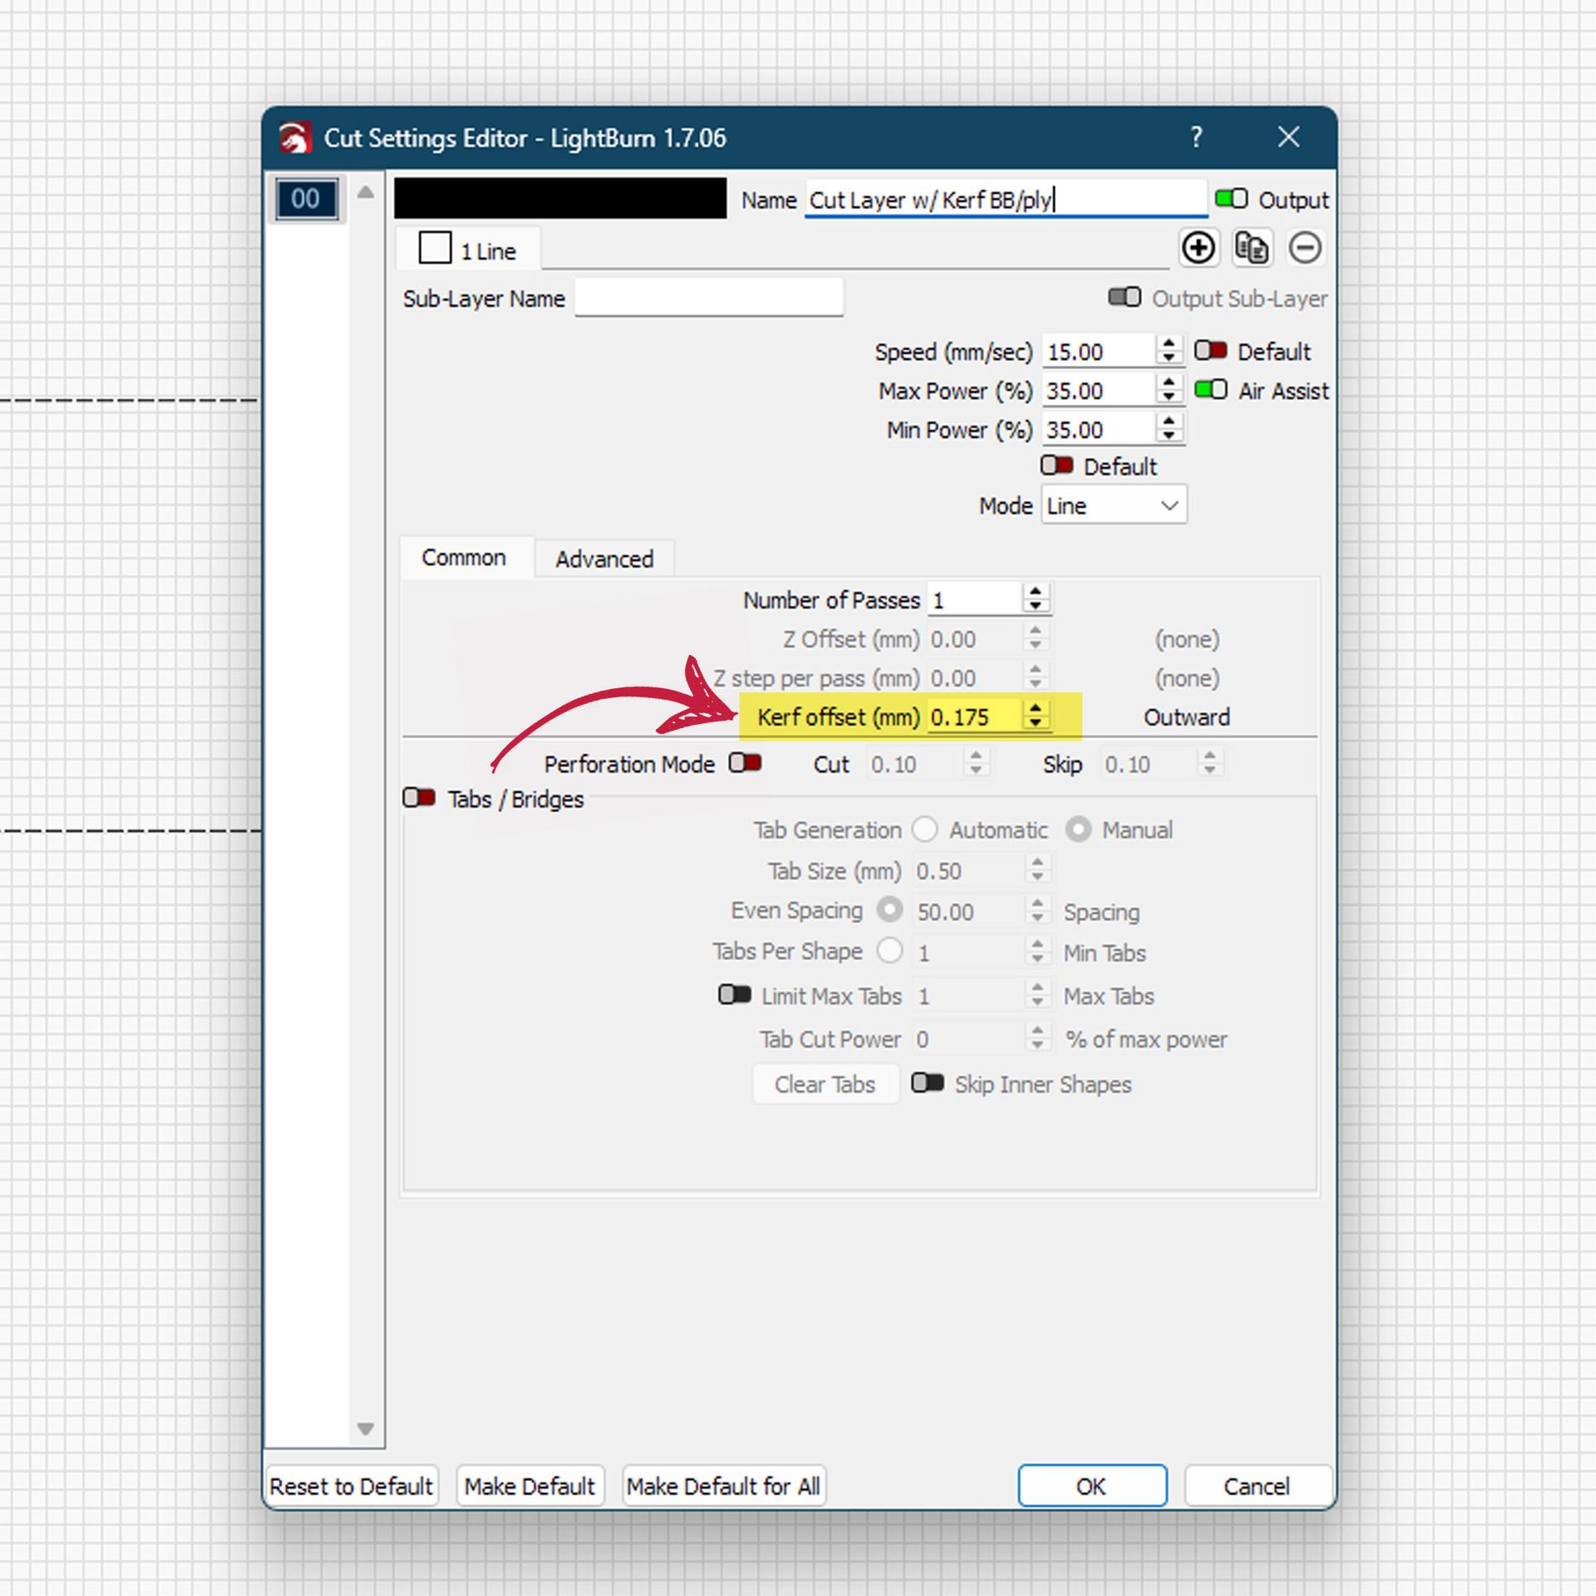Click Make Default for All
The height and width of the screenshot is (1596, 1596).
[723, 1486]
